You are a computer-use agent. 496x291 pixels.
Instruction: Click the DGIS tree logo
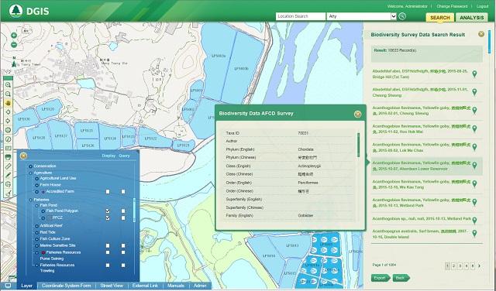tap(15, 11)
